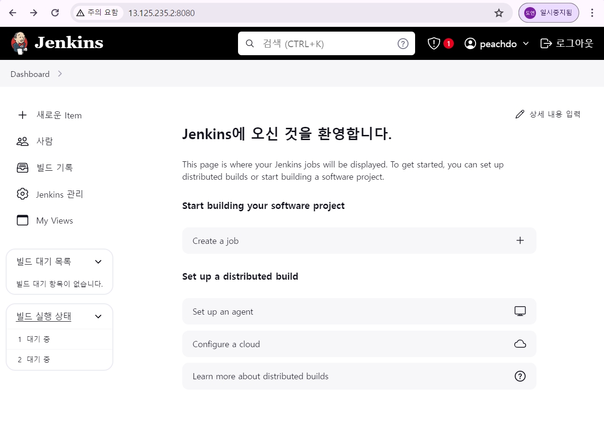Click cloud icon in Configure a cloud

(x=520, y=344)
